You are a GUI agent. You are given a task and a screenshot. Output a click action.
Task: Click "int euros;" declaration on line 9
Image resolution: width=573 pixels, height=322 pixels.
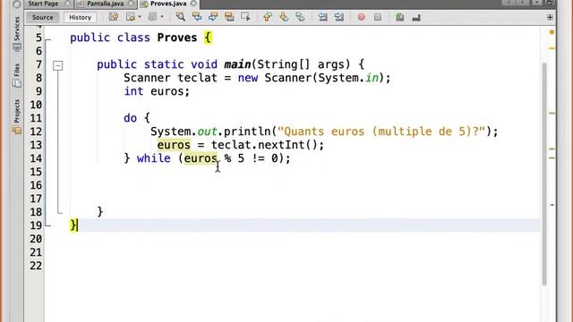[157, 91]
